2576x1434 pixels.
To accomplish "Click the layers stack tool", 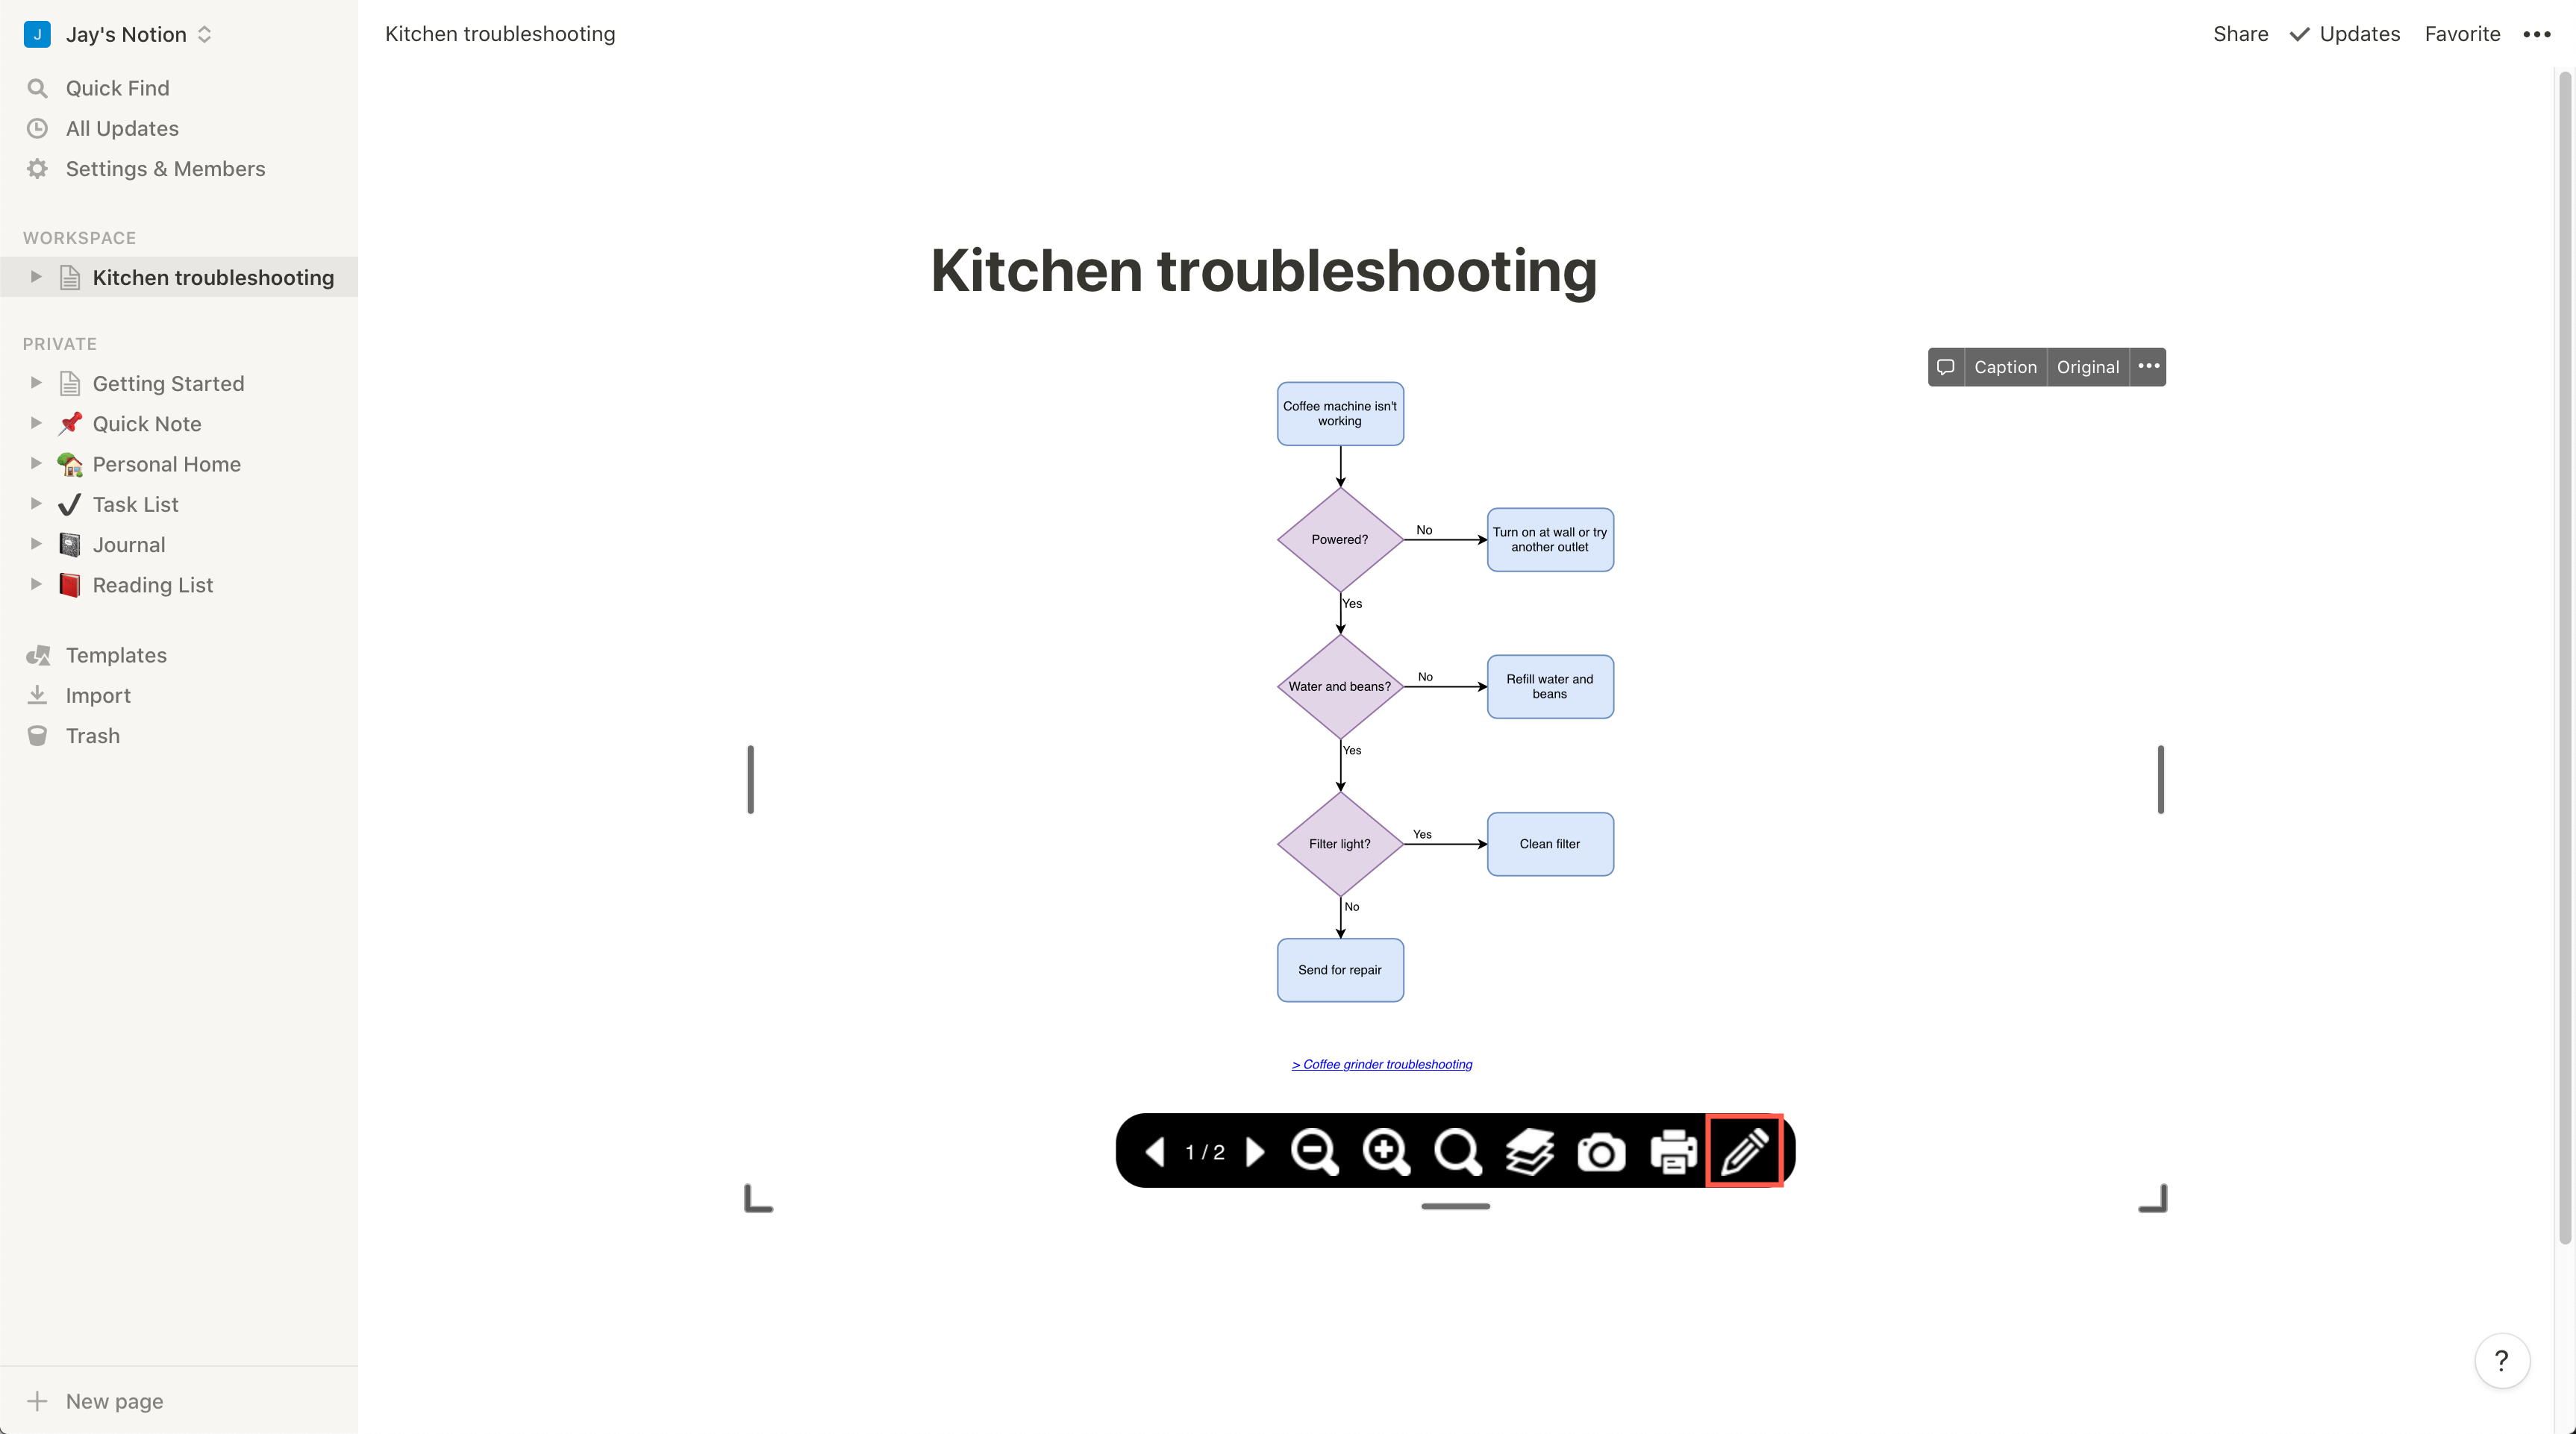I will [1528, 1151].
